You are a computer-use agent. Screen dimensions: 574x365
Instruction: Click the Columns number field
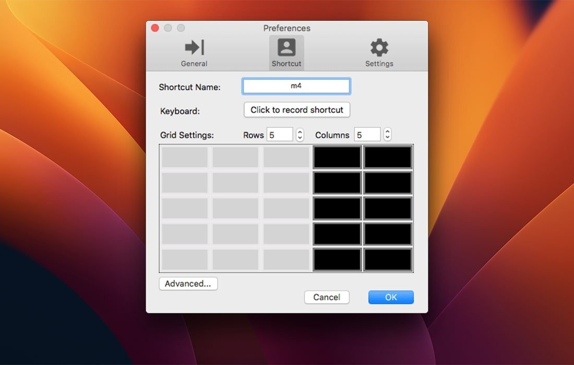pyautogui.click(x=367, y=135)
